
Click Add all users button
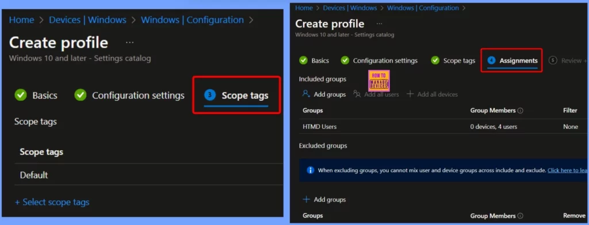(x=376, y=94)
